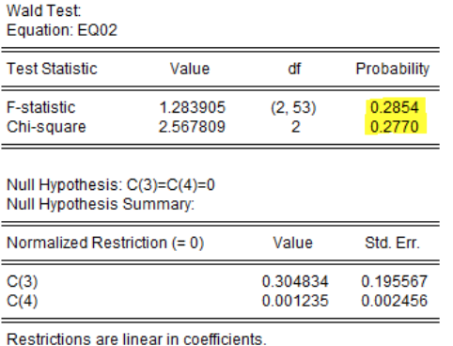Click the Wald Test title text

44,10
